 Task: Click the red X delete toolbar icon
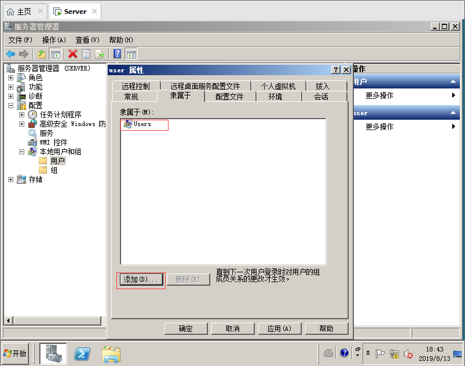tap(72, 54)
